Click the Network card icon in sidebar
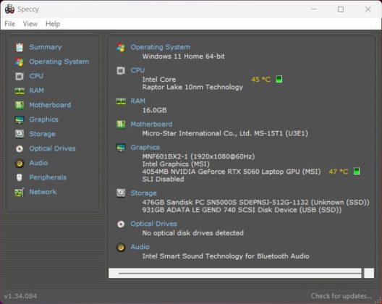The width and height of the screenshot is (382, 304). (x=20, y=192)
